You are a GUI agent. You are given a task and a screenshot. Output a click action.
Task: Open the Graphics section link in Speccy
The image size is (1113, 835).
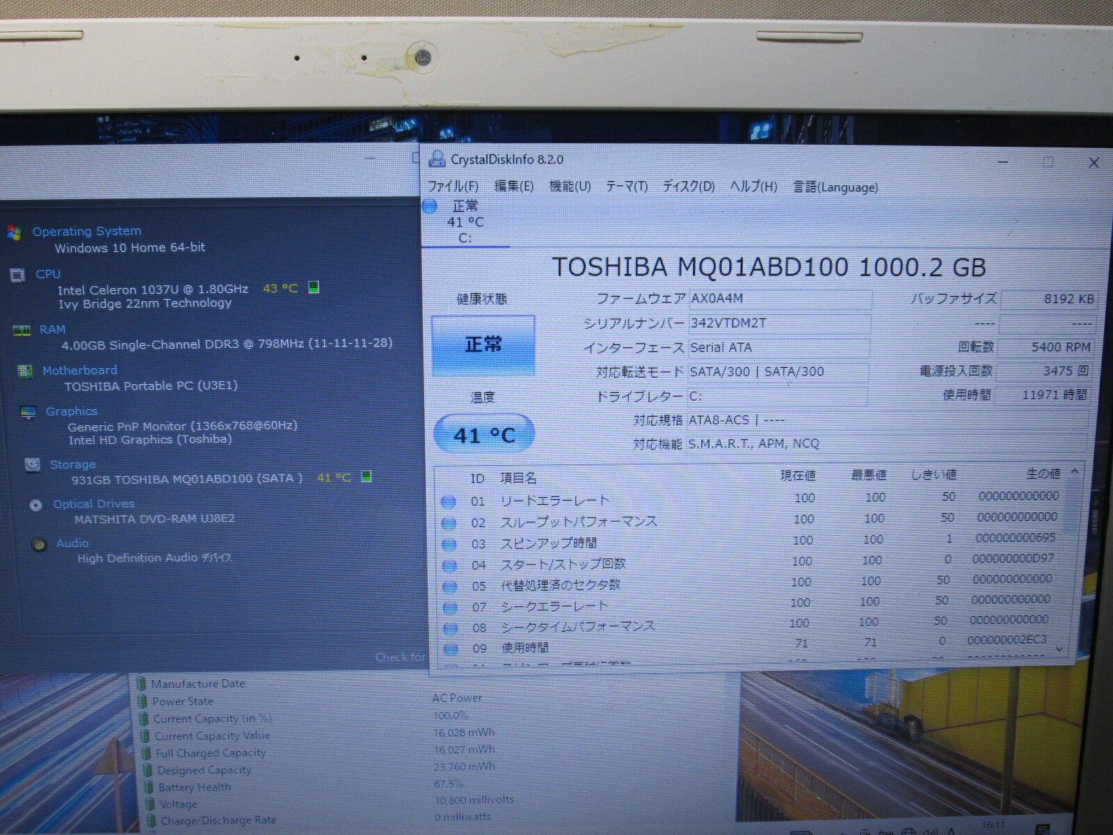(x=71, y=411)
